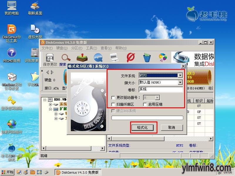Screen dimensions: 235x176
Task: Click the 标识 column header
Action: pyautogui.click(x=199, y=101)
